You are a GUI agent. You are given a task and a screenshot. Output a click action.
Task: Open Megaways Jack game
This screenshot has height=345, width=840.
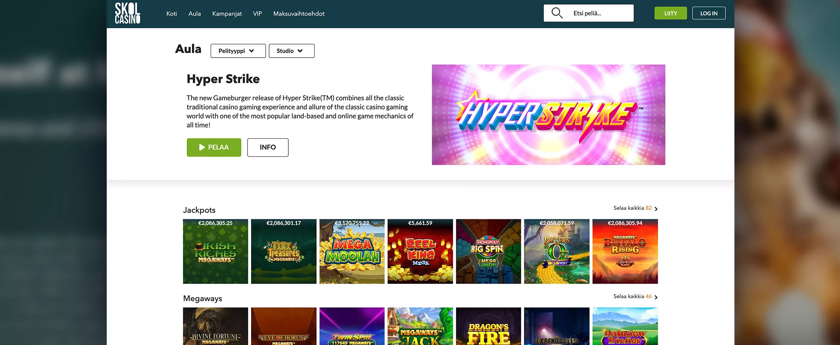tap(420, 326)
